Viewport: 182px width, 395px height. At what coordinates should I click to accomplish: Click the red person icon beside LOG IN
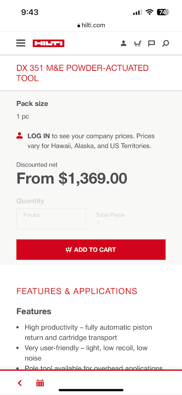(x=20, y=136)
